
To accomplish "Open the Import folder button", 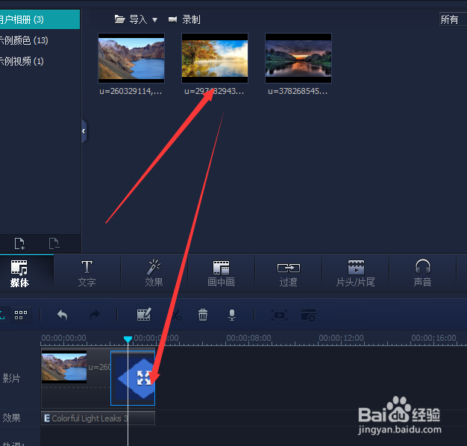I will coord(131,19).
